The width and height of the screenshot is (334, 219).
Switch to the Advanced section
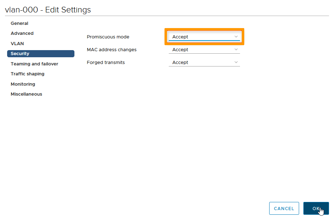22,33
